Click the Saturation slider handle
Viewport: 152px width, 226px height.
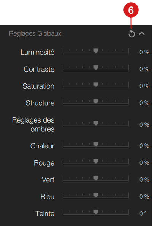tap(96, 84)
